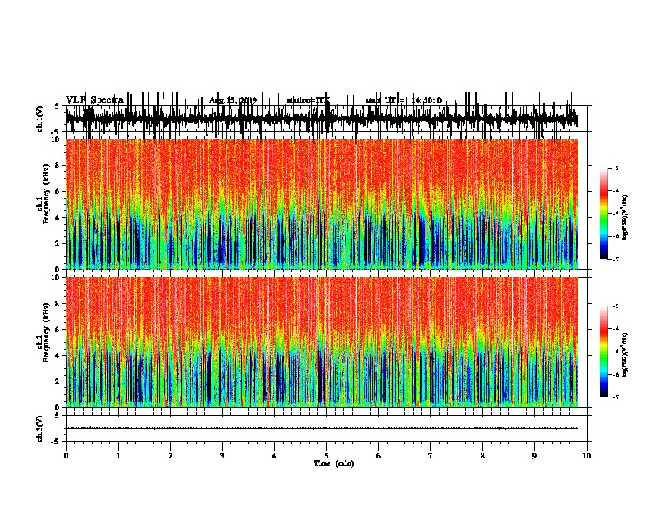This screenshot has width=661, height=511.
Task: Select the ch.1(V) waveform axis label
Action: (40, 119)
